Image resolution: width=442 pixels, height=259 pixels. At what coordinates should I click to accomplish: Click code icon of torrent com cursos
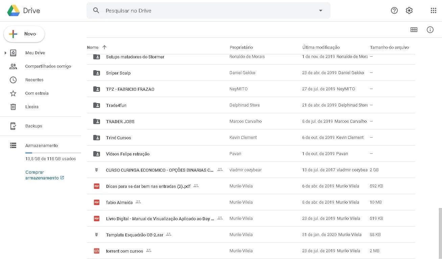97,251
